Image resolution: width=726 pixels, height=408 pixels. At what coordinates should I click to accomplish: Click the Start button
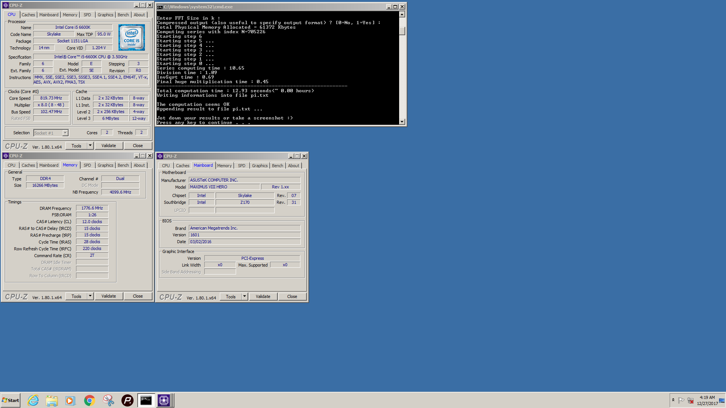click(11, 400)
